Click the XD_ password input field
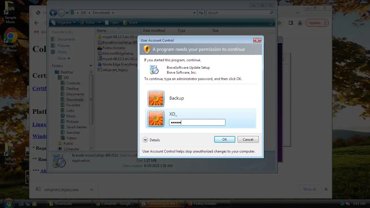The width and height of the screenshot is (370, 208). point(197,122)
